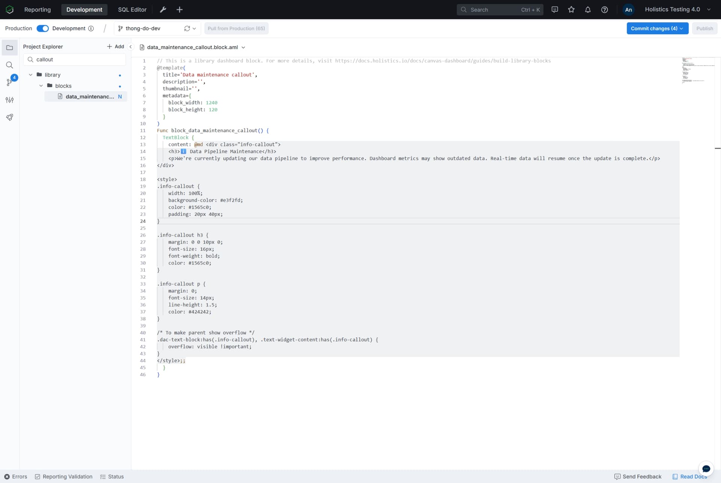Switch to the Development tab
This screenshot has width=721, height=483.
coord(84,9)
